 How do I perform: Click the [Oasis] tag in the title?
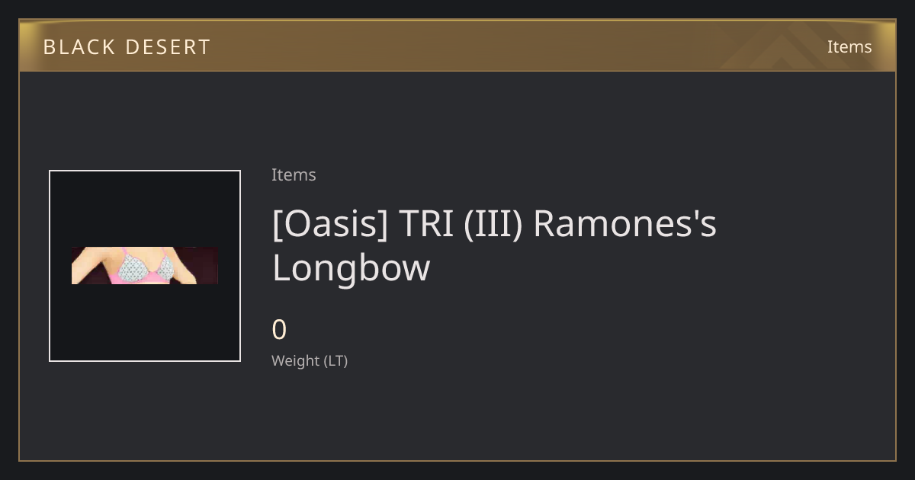(x=330, y=224)
